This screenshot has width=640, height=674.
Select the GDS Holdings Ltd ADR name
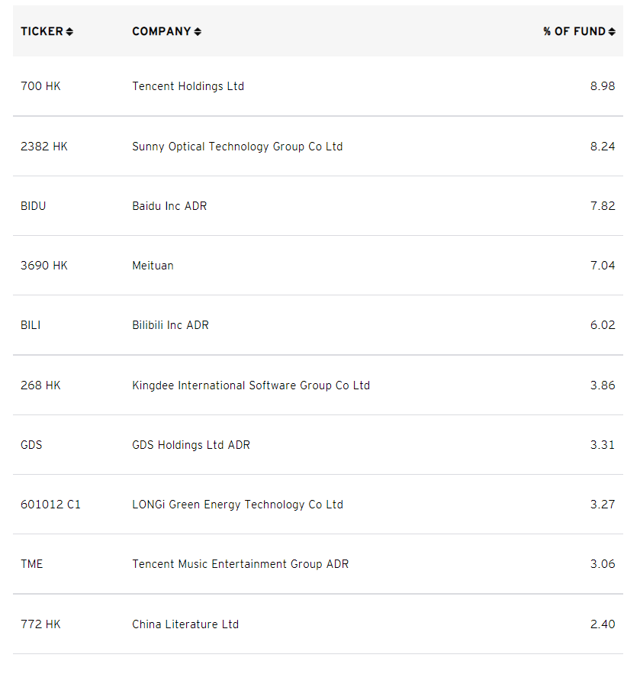pyautogui.click(x=191, y=445)
